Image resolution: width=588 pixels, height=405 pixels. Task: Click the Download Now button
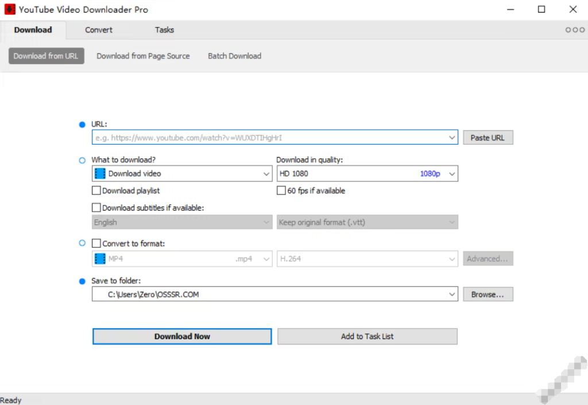coord(182,336)
